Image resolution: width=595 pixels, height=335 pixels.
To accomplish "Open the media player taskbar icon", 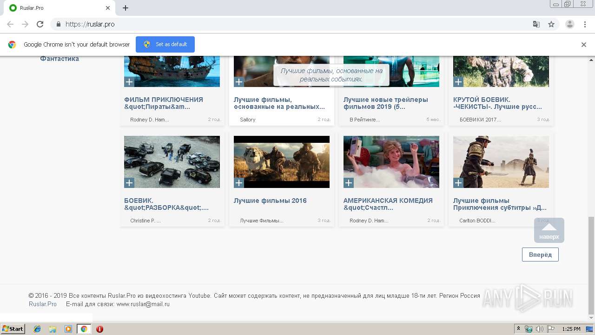I will (x=68, y=329).
